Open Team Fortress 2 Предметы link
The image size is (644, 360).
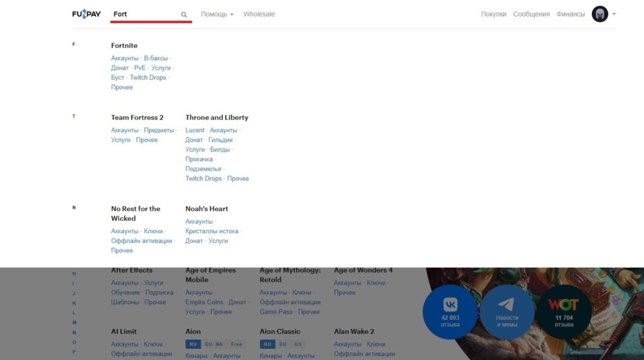158,130
